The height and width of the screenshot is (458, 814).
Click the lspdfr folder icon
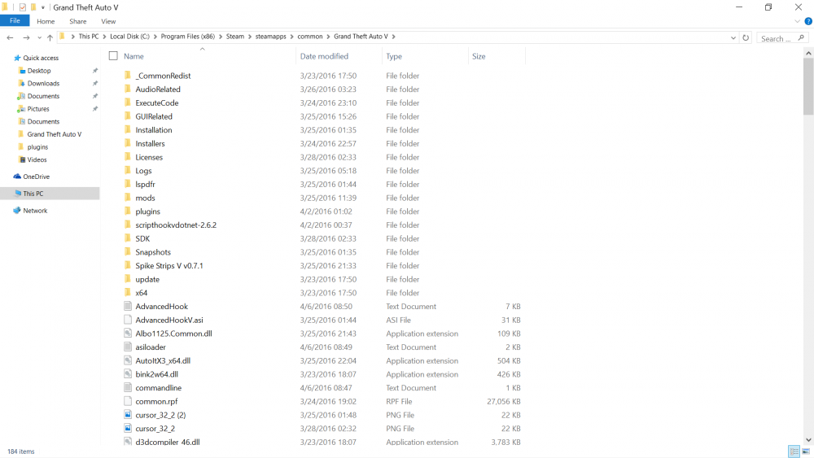tap(128, 184)
